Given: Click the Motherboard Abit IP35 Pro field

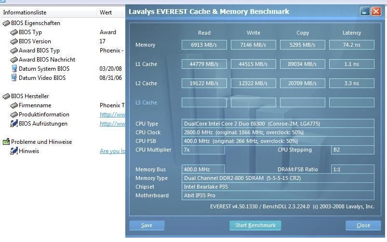Looking at the screenshot, I should (278, 195).
